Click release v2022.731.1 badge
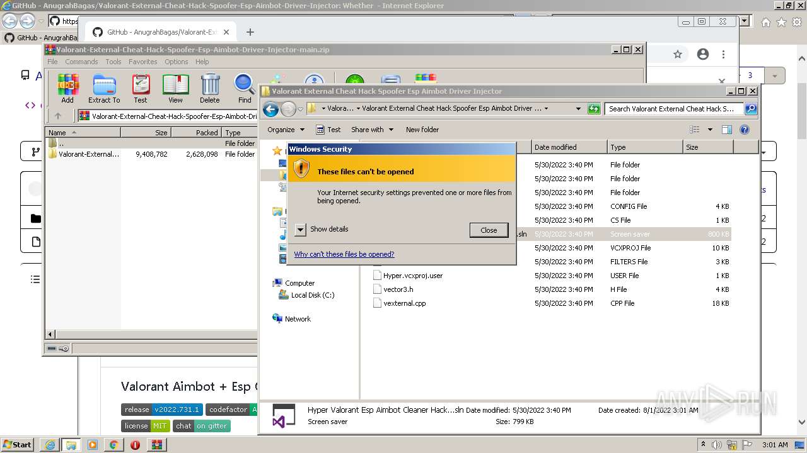807x453 pixels. (162, 410)
